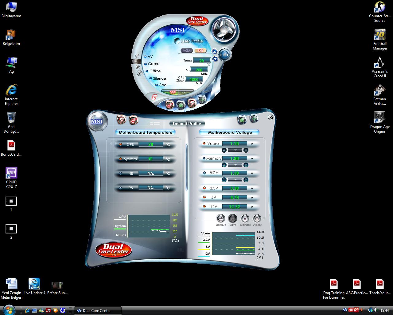Click the Default reset icon
Viewport: 393px width, 315px height.
221,219
